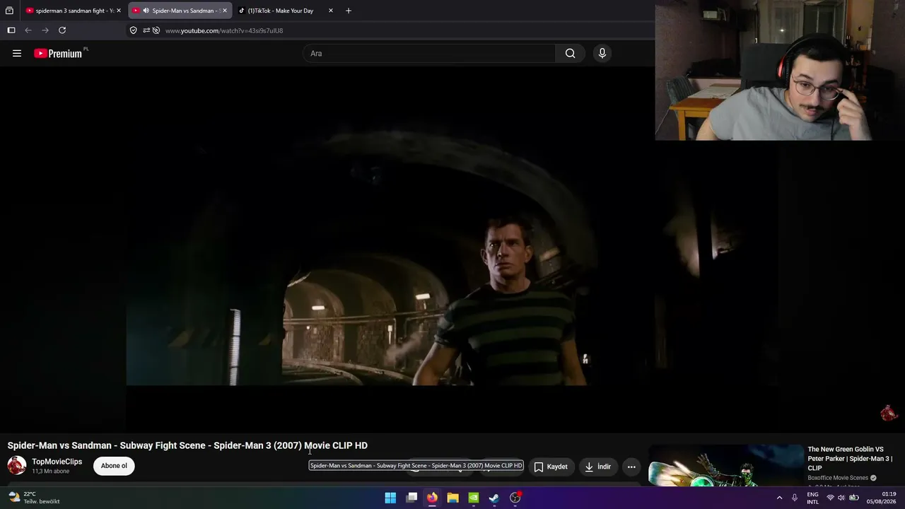
Task: Click the blocked autoplay/camera icon in address bar
Action: [157, 30]
